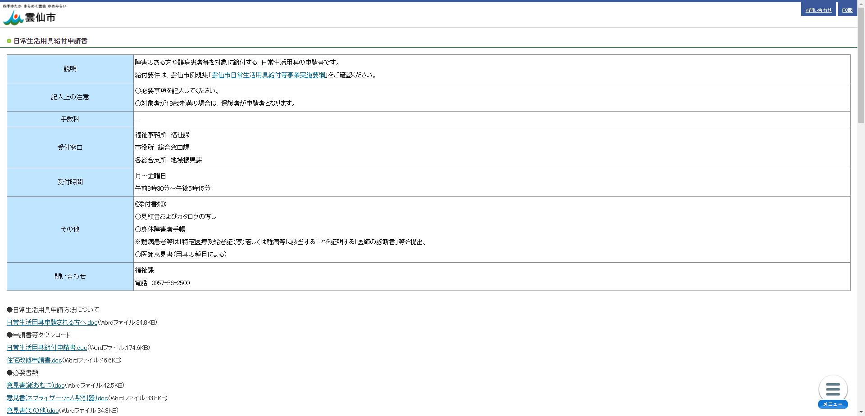Screen dimensions: 865x416
Task: Click the 受付時間 table header cell
Action: [x=70, y=182]
